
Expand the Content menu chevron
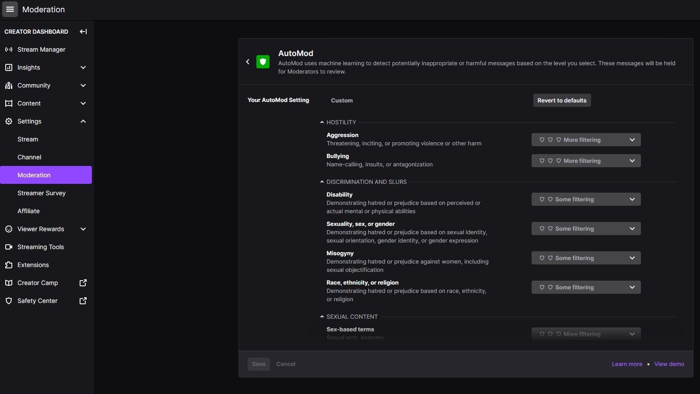pyautogui.click(x=83, y=103)
